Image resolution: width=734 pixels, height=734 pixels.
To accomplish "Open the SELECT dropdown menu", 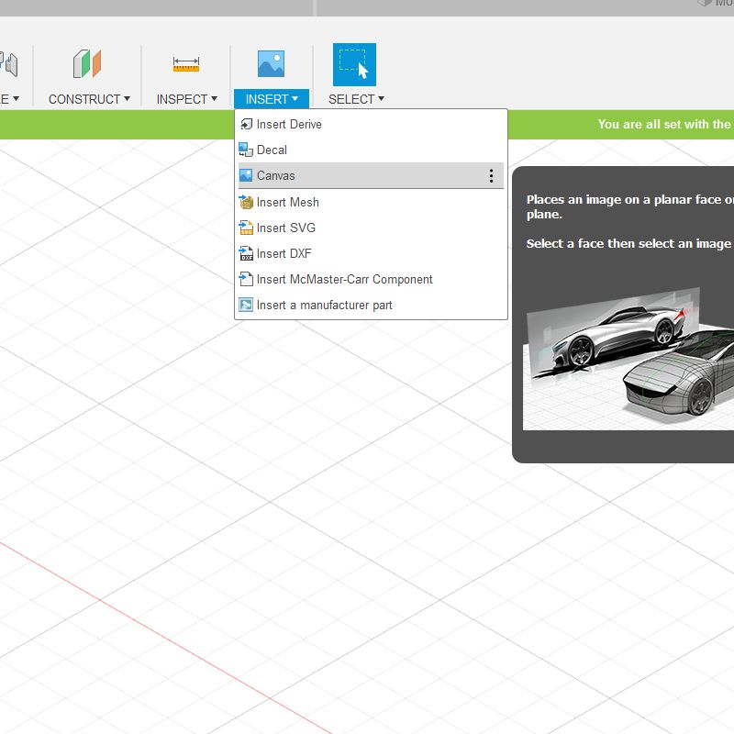I will pyautogui.click(x=356, y=99).
